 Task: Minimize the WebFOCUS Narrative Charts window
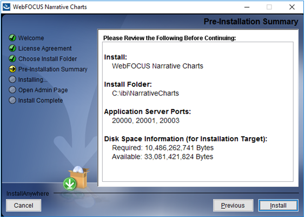click(247, 7)
